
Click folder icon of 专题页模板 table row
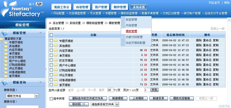(x=56, y=40)
